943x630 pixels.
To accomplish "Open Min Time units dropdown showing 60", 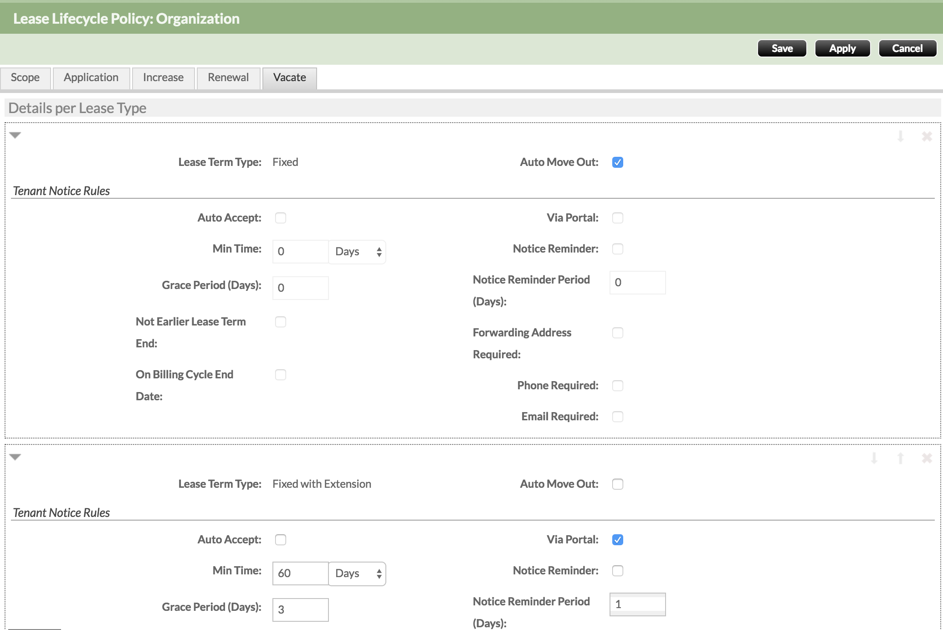I will tap(357, 573).
